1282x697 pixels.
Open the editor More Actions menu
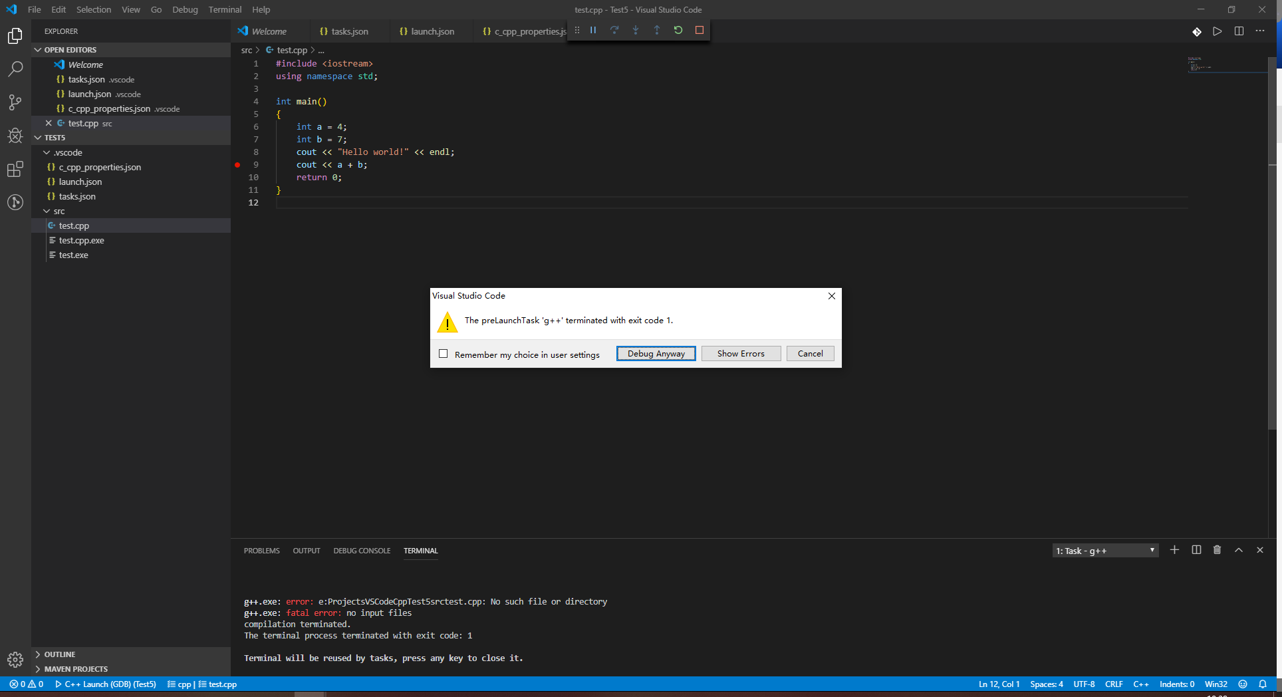1260,31
